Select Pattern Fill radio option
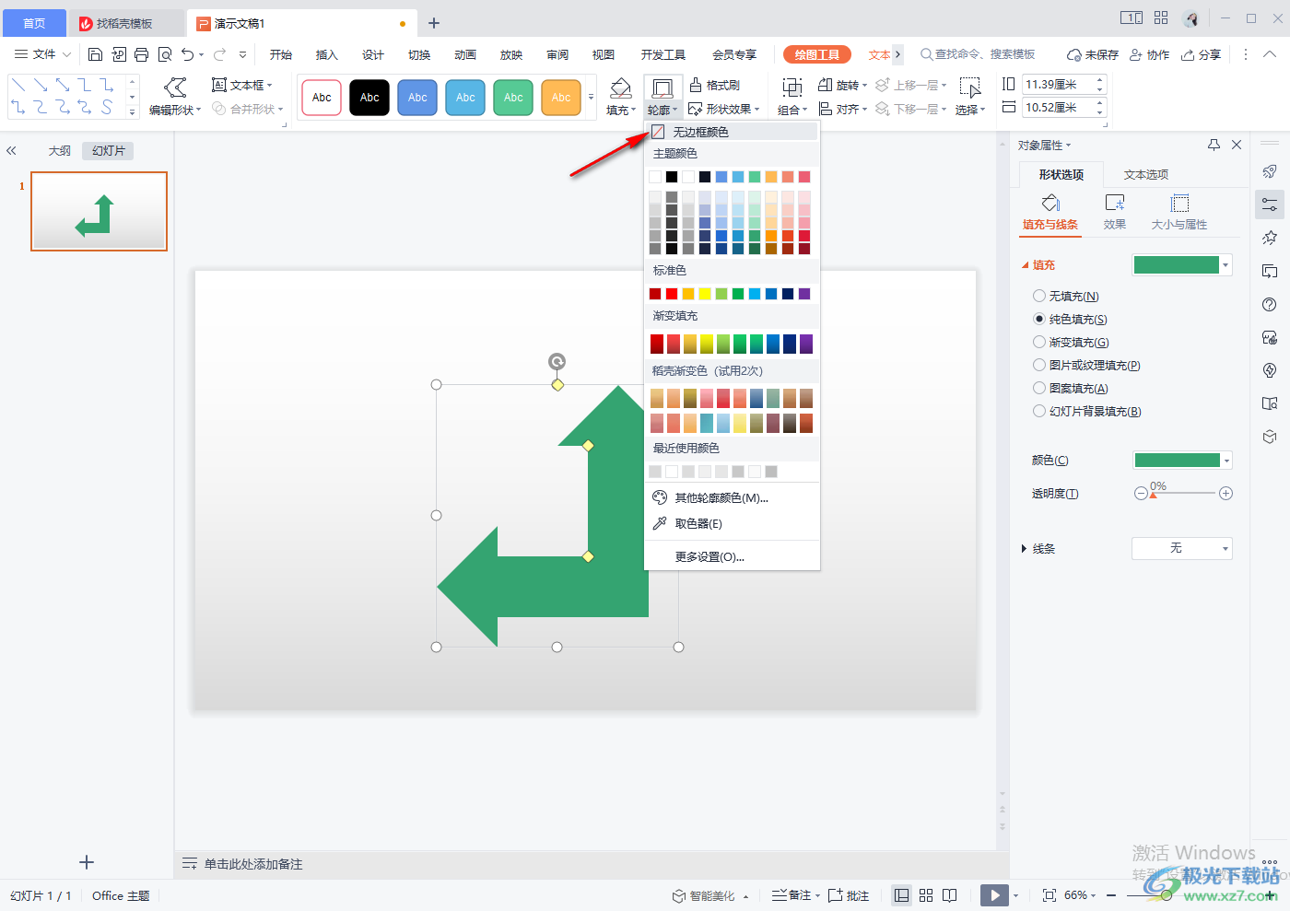 [1039, 388]
